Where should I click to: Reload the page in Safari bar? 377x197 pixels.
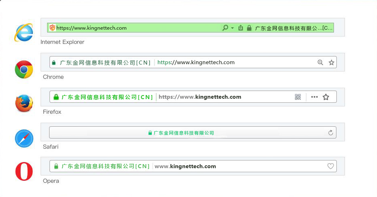point(330,133)
